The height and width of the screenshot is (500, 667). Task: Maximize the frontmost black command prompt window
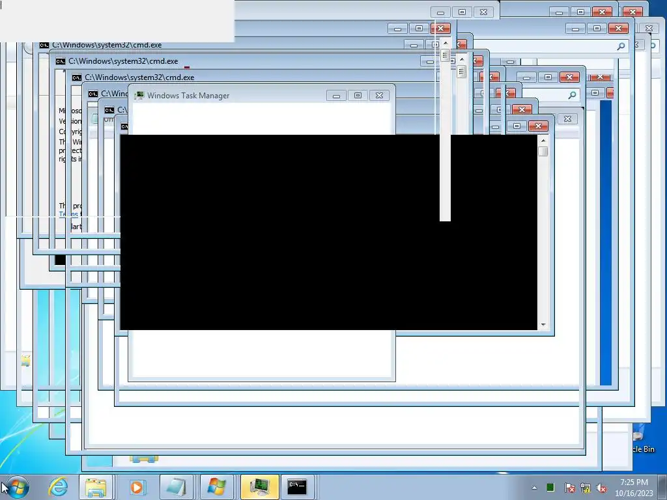517,126
